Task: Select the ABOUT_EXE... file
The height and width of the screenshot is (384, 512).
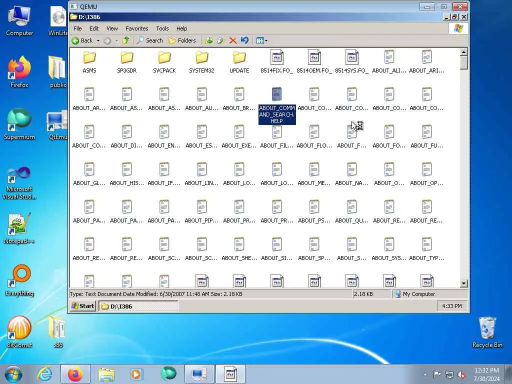Action: point(239,137)
